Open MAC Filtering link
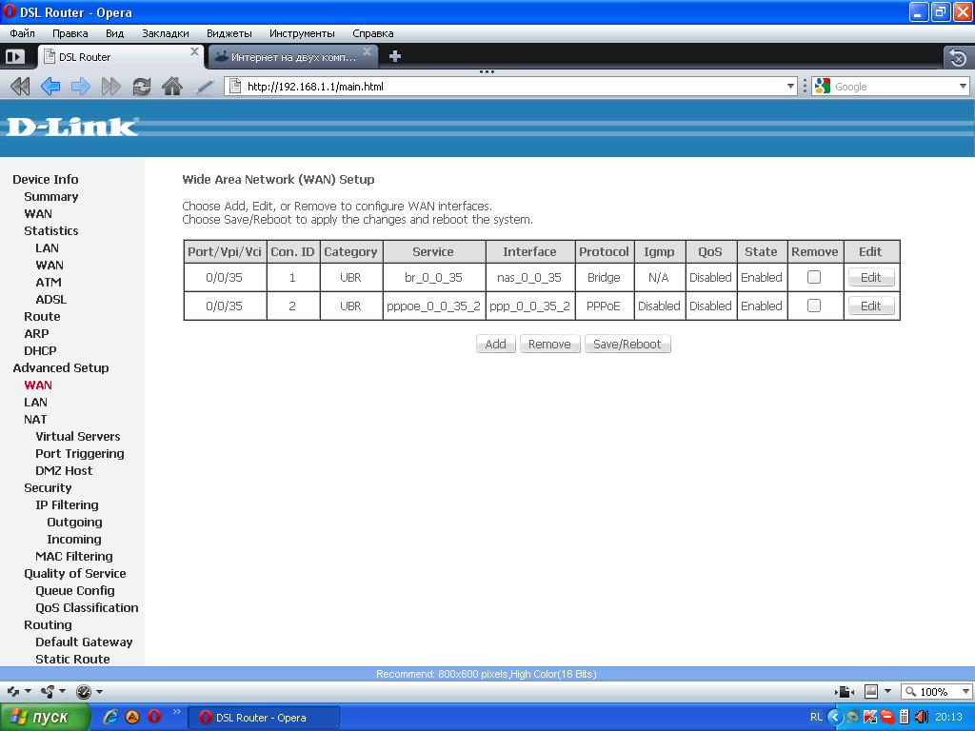 [74, 556]
